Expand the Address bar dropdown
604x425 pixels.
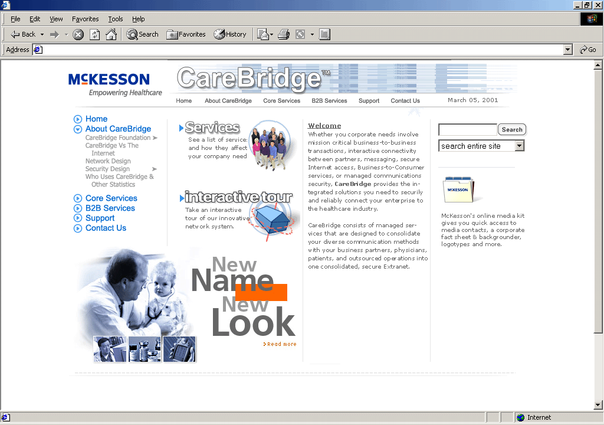(568, 50)
